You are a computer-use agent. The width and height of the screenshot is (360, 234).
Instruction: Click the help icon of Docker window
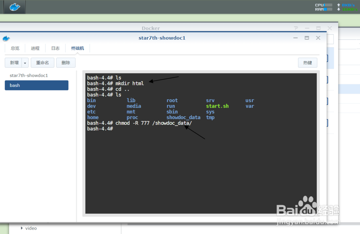(x=296, y=28)
